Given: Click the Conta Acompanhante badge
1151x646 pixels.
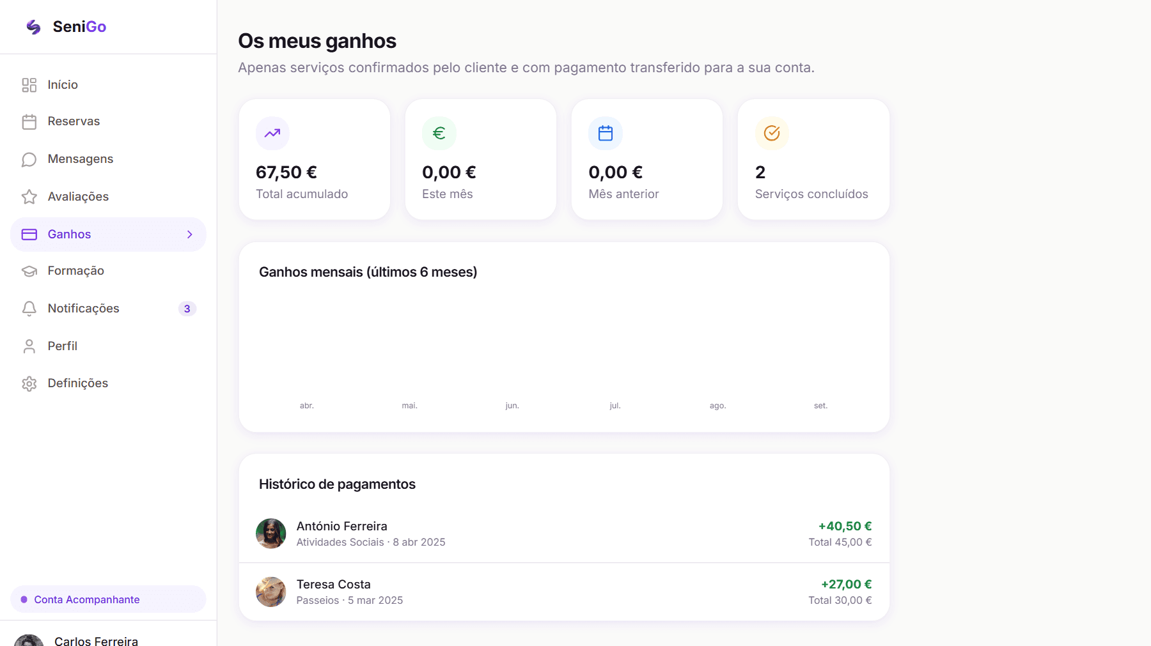Looking at the screenshot, I should pos(108,599).
